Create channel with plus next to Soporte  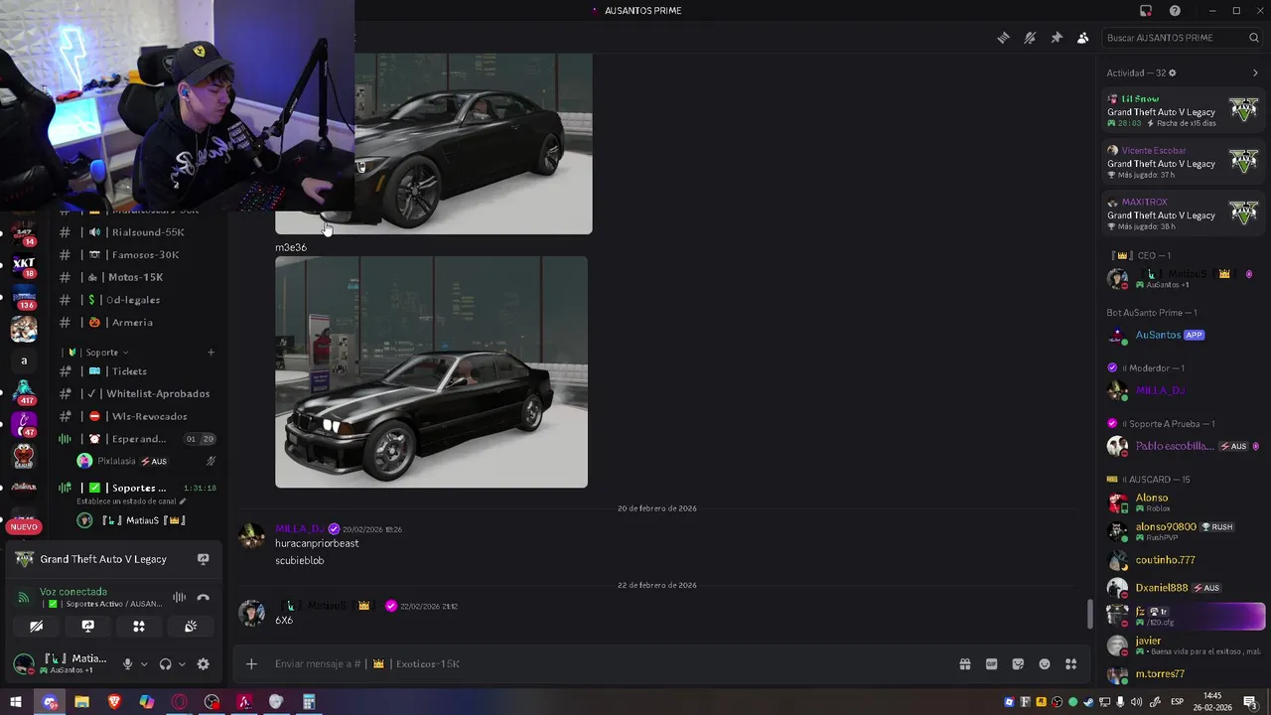click(211, 353)
